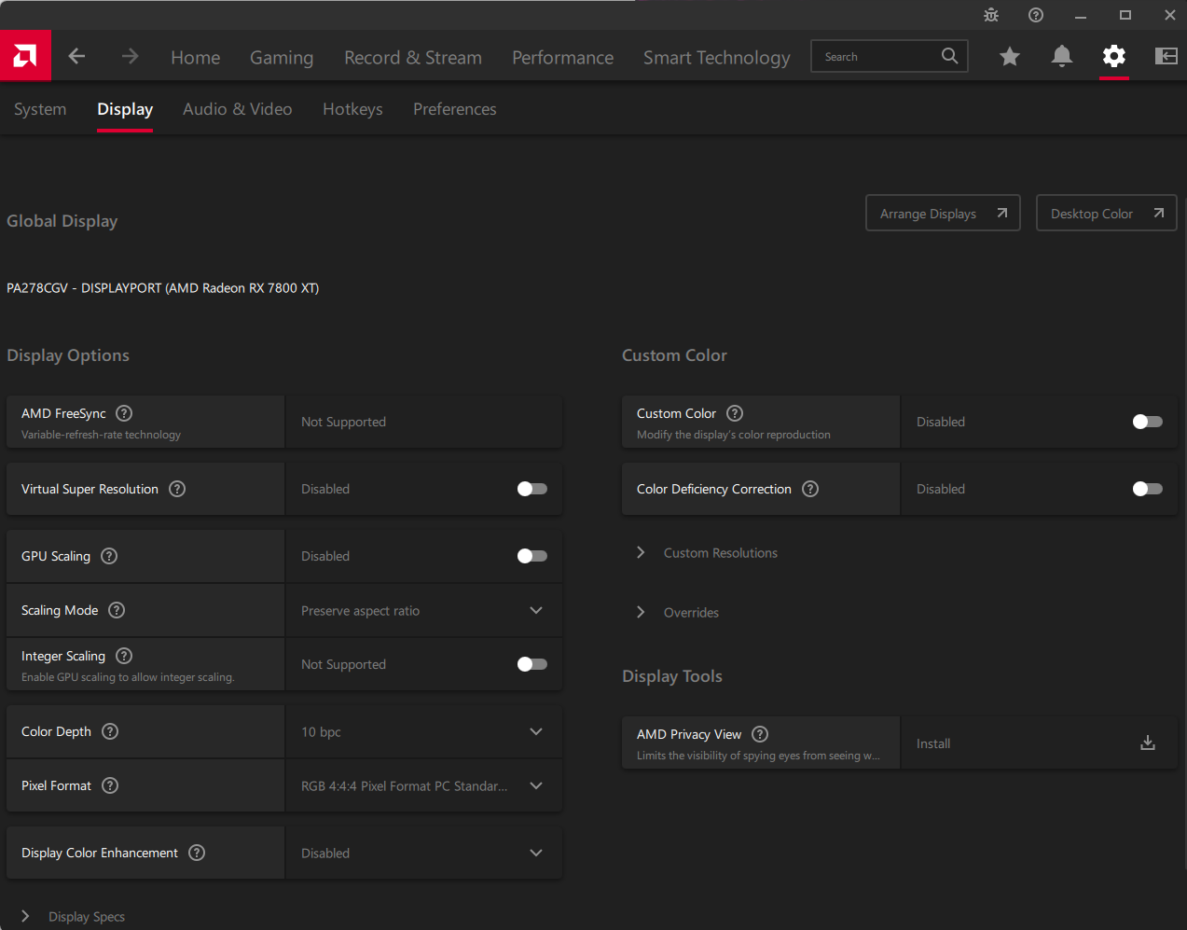The image size is (1187, 930).
Task: Open the bug report icon
Action: 990,15
